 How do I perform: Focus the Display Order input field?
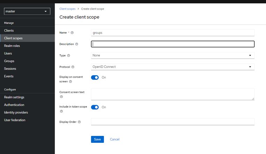click(172, 122)
